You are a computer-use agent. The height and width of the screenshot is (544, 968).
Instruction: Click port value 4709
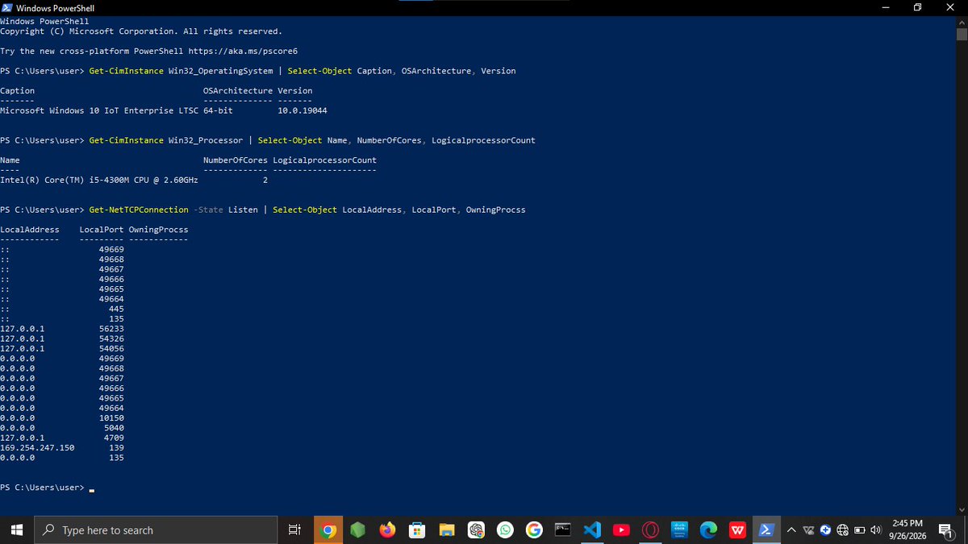114,438
